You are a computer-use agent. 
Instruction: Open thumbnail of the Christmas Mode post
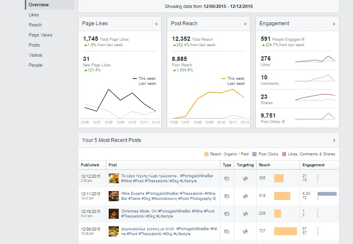click(x=114, y=214)
